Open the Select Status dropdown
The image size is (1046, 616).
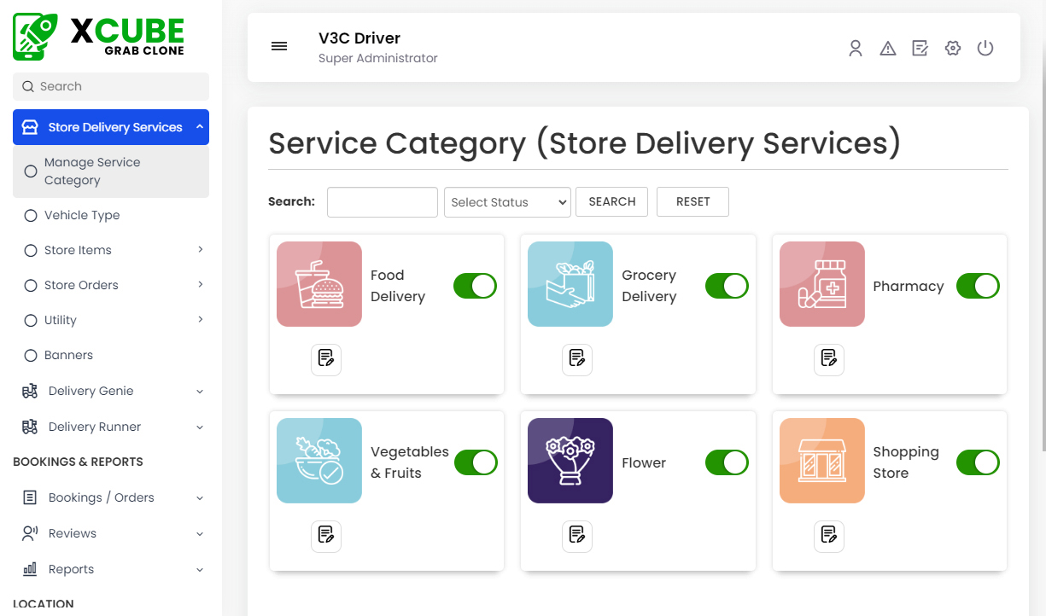[x=507, y=202]
